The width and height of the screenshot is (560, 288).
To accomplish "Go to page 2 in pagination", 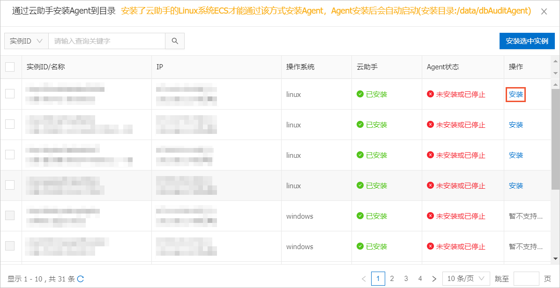I will pos(392,278).
